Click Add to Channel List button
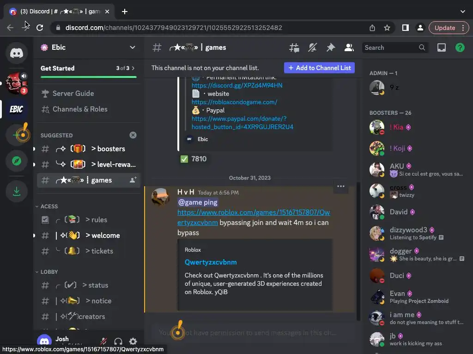 [x=319, y=68]
